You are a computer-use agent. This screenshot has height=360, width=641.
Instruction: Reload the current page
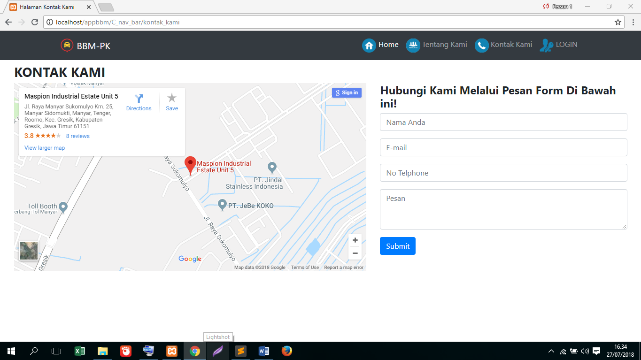(35, 22)
